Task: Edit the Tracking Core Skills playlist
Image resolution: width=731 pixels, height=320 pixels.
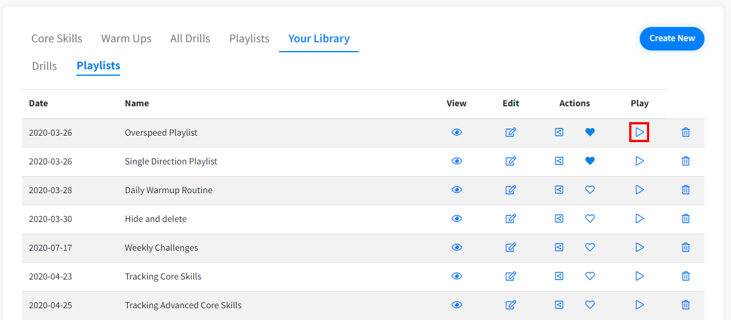Action: 510,276
